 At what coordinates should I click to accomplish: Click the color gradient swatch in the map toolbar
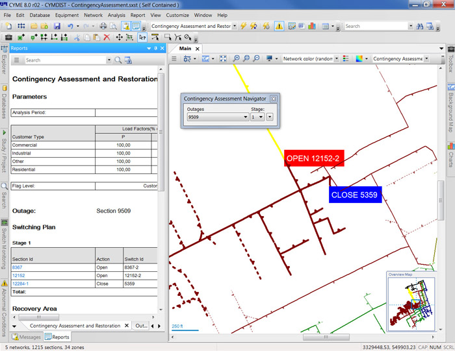[x=359, y=59]
